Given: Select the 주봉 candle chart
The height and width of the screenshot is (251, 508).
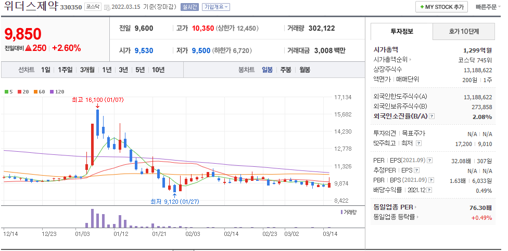Looking at the screenshot, I should [x=285, y=70].
